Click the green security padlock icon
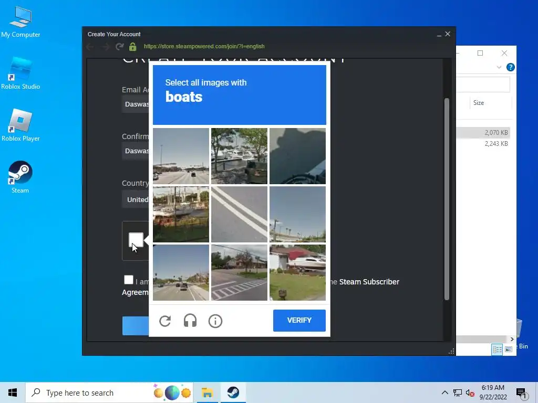 click(133, 47)
